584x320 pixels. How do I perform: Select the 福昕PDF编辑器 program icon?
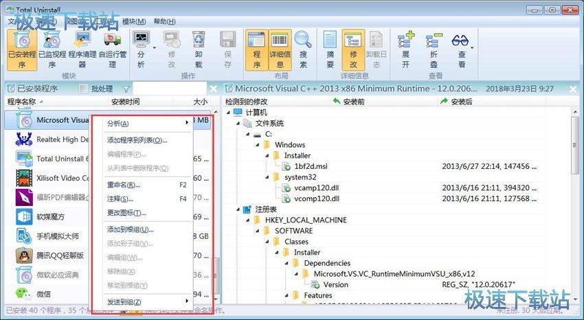coord(24,197)
